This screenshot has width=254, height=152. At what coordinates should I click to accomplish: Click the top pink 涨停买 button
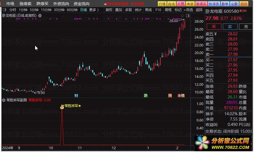click(201, 4)
